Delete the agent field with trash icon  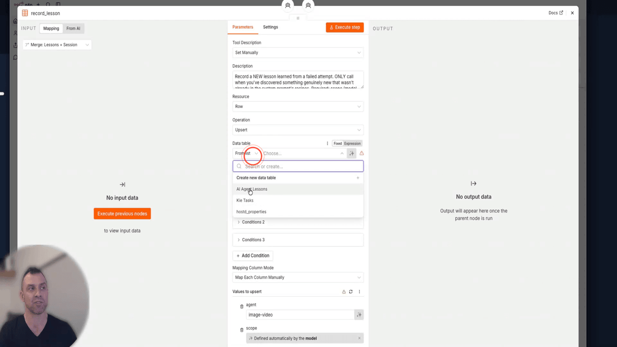242,307
